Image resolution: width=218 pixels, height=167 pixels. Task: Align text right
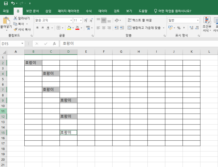[109, 28]
